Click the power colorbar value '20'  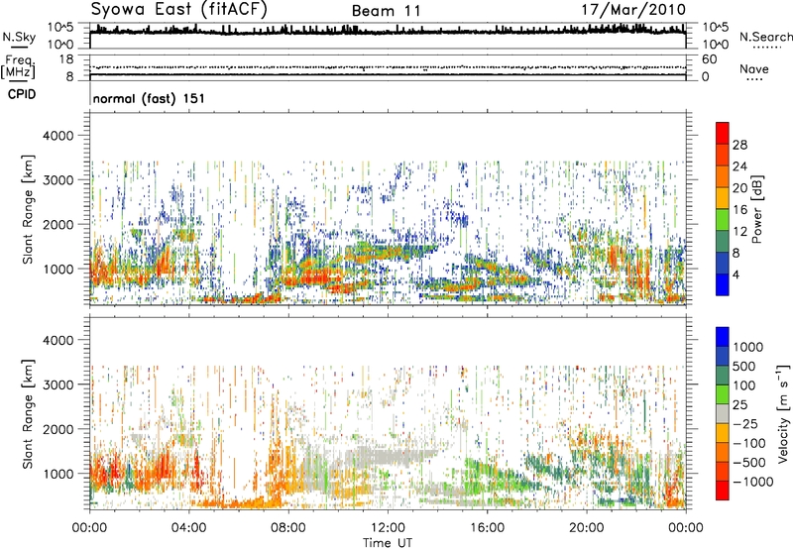pos(739,188)
